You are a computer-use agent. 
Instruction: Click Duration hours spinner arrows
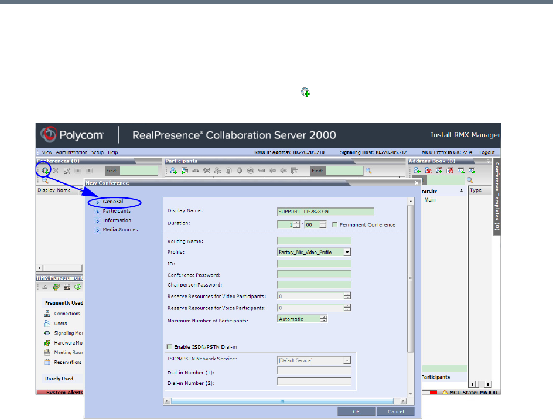point(296,224)
